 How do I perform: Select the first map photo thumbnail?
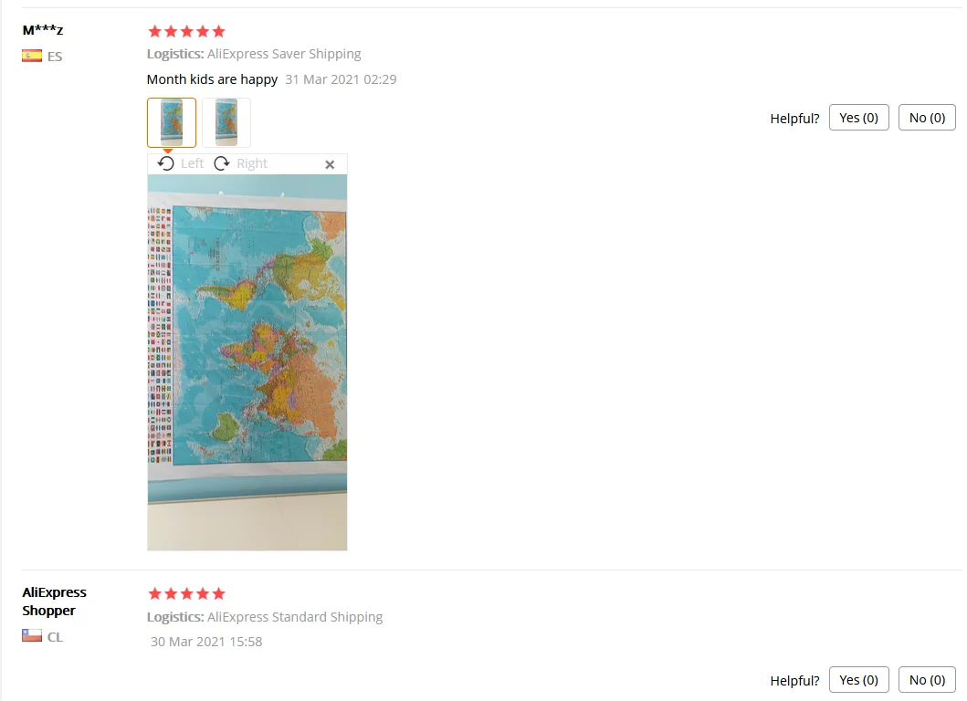(x=172, y=122)
